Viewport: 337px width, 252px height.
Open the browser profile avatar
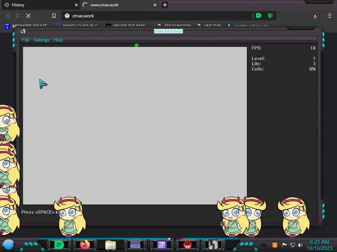point(315,16)
